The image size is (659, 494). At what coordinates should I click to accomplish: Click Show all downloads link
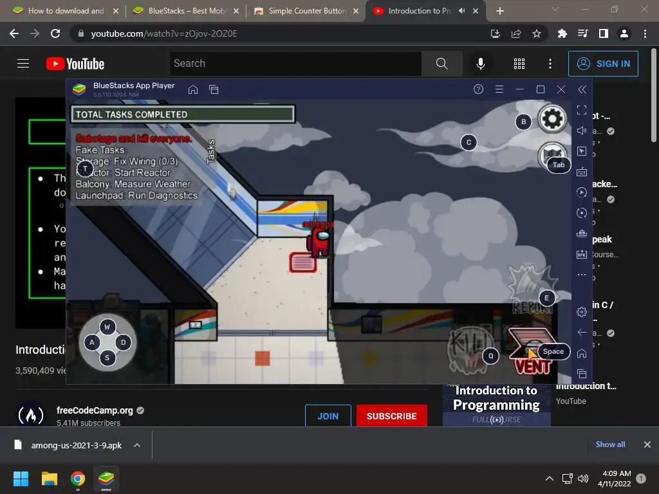[x=610, y=444]
